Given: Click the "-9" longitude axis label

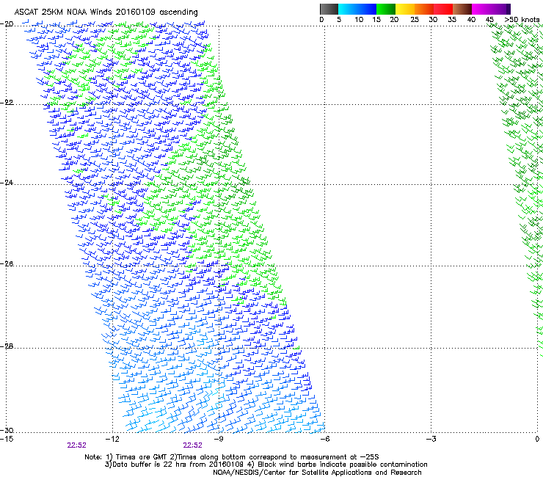Looking at the screenshot, I should [219, 440].
